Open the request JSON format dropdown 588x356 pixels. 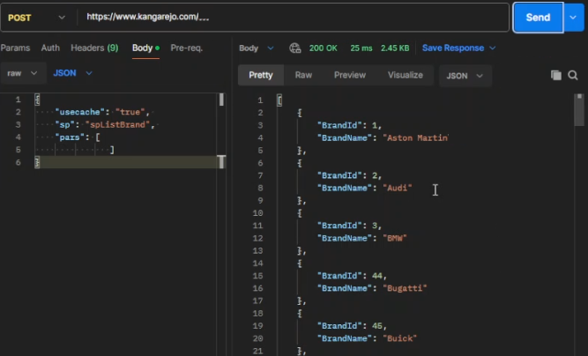click(72, 73)
